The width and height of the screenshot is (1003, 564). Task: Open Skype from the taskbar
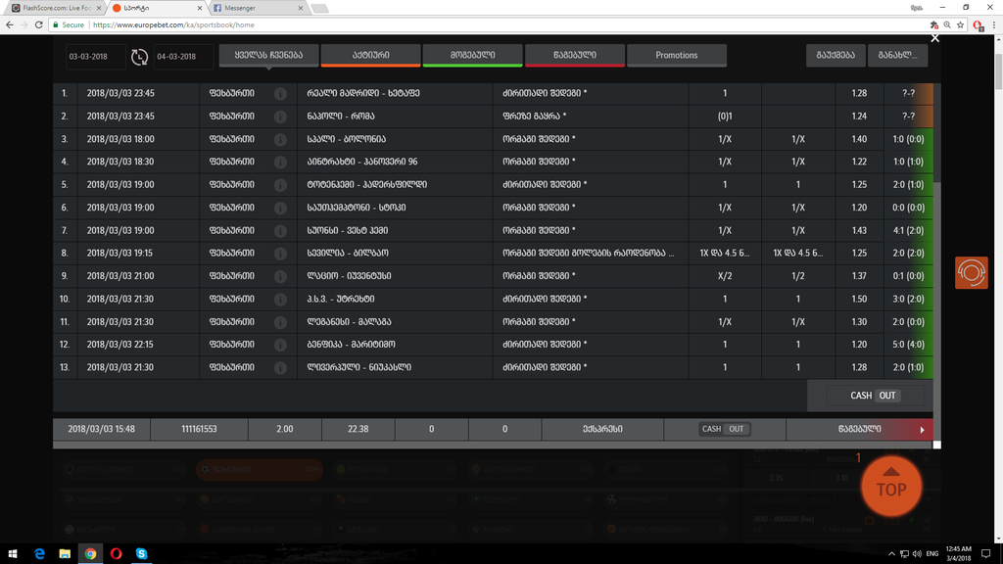141,554
